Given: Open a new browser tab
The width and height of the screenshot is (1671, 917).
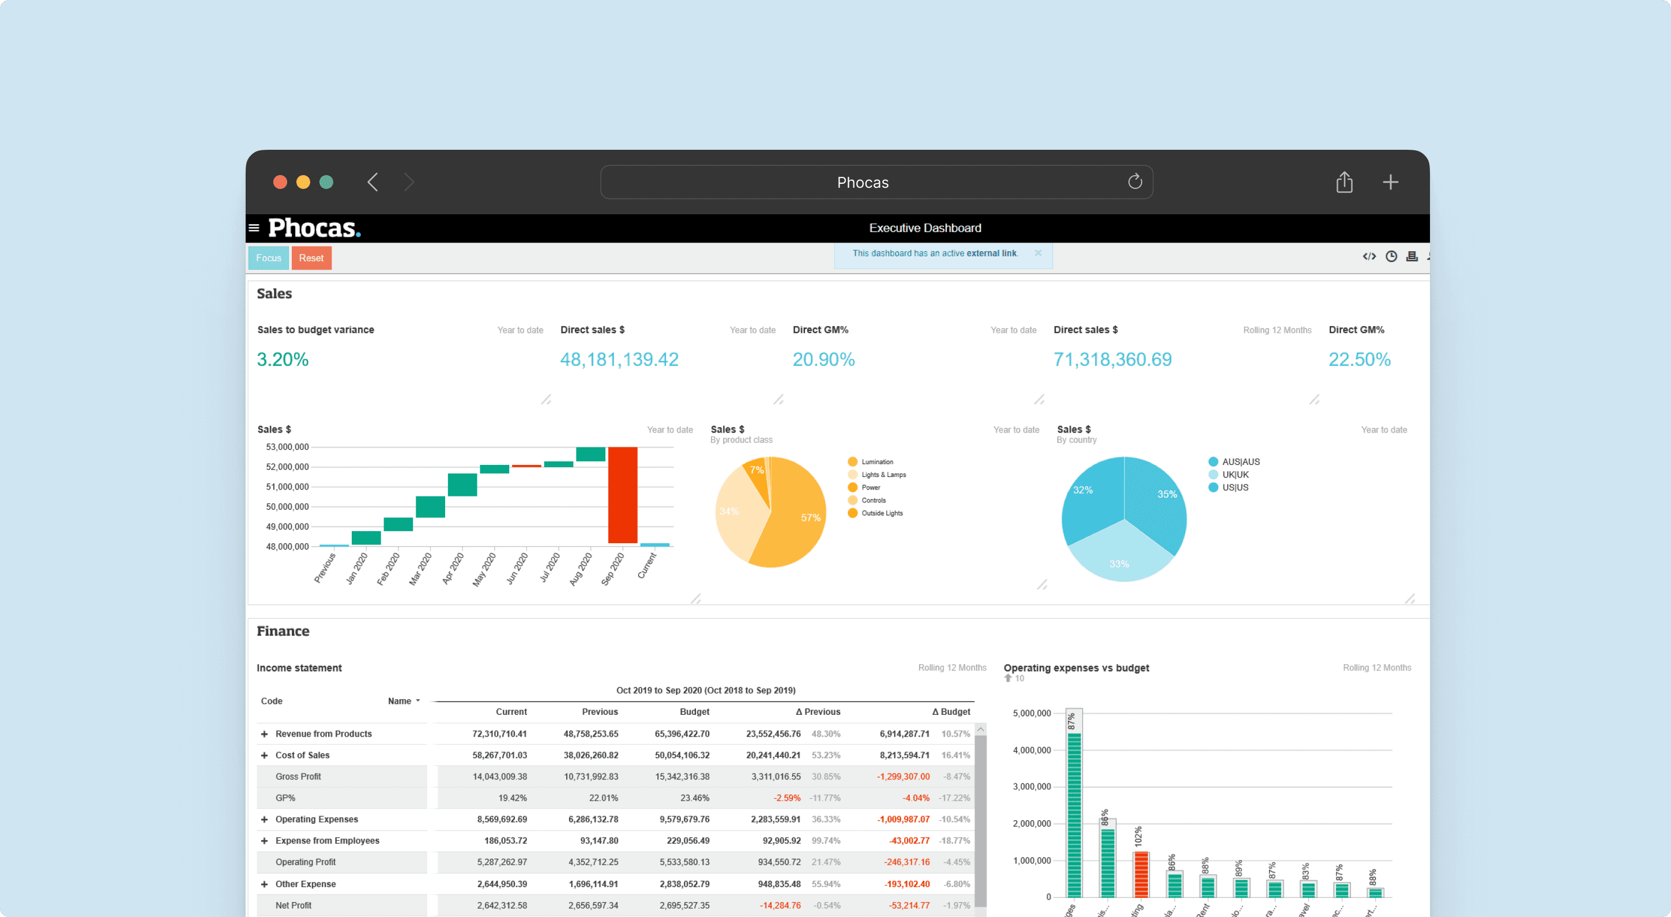Looking at the screenshot, I should [1390, 182].
